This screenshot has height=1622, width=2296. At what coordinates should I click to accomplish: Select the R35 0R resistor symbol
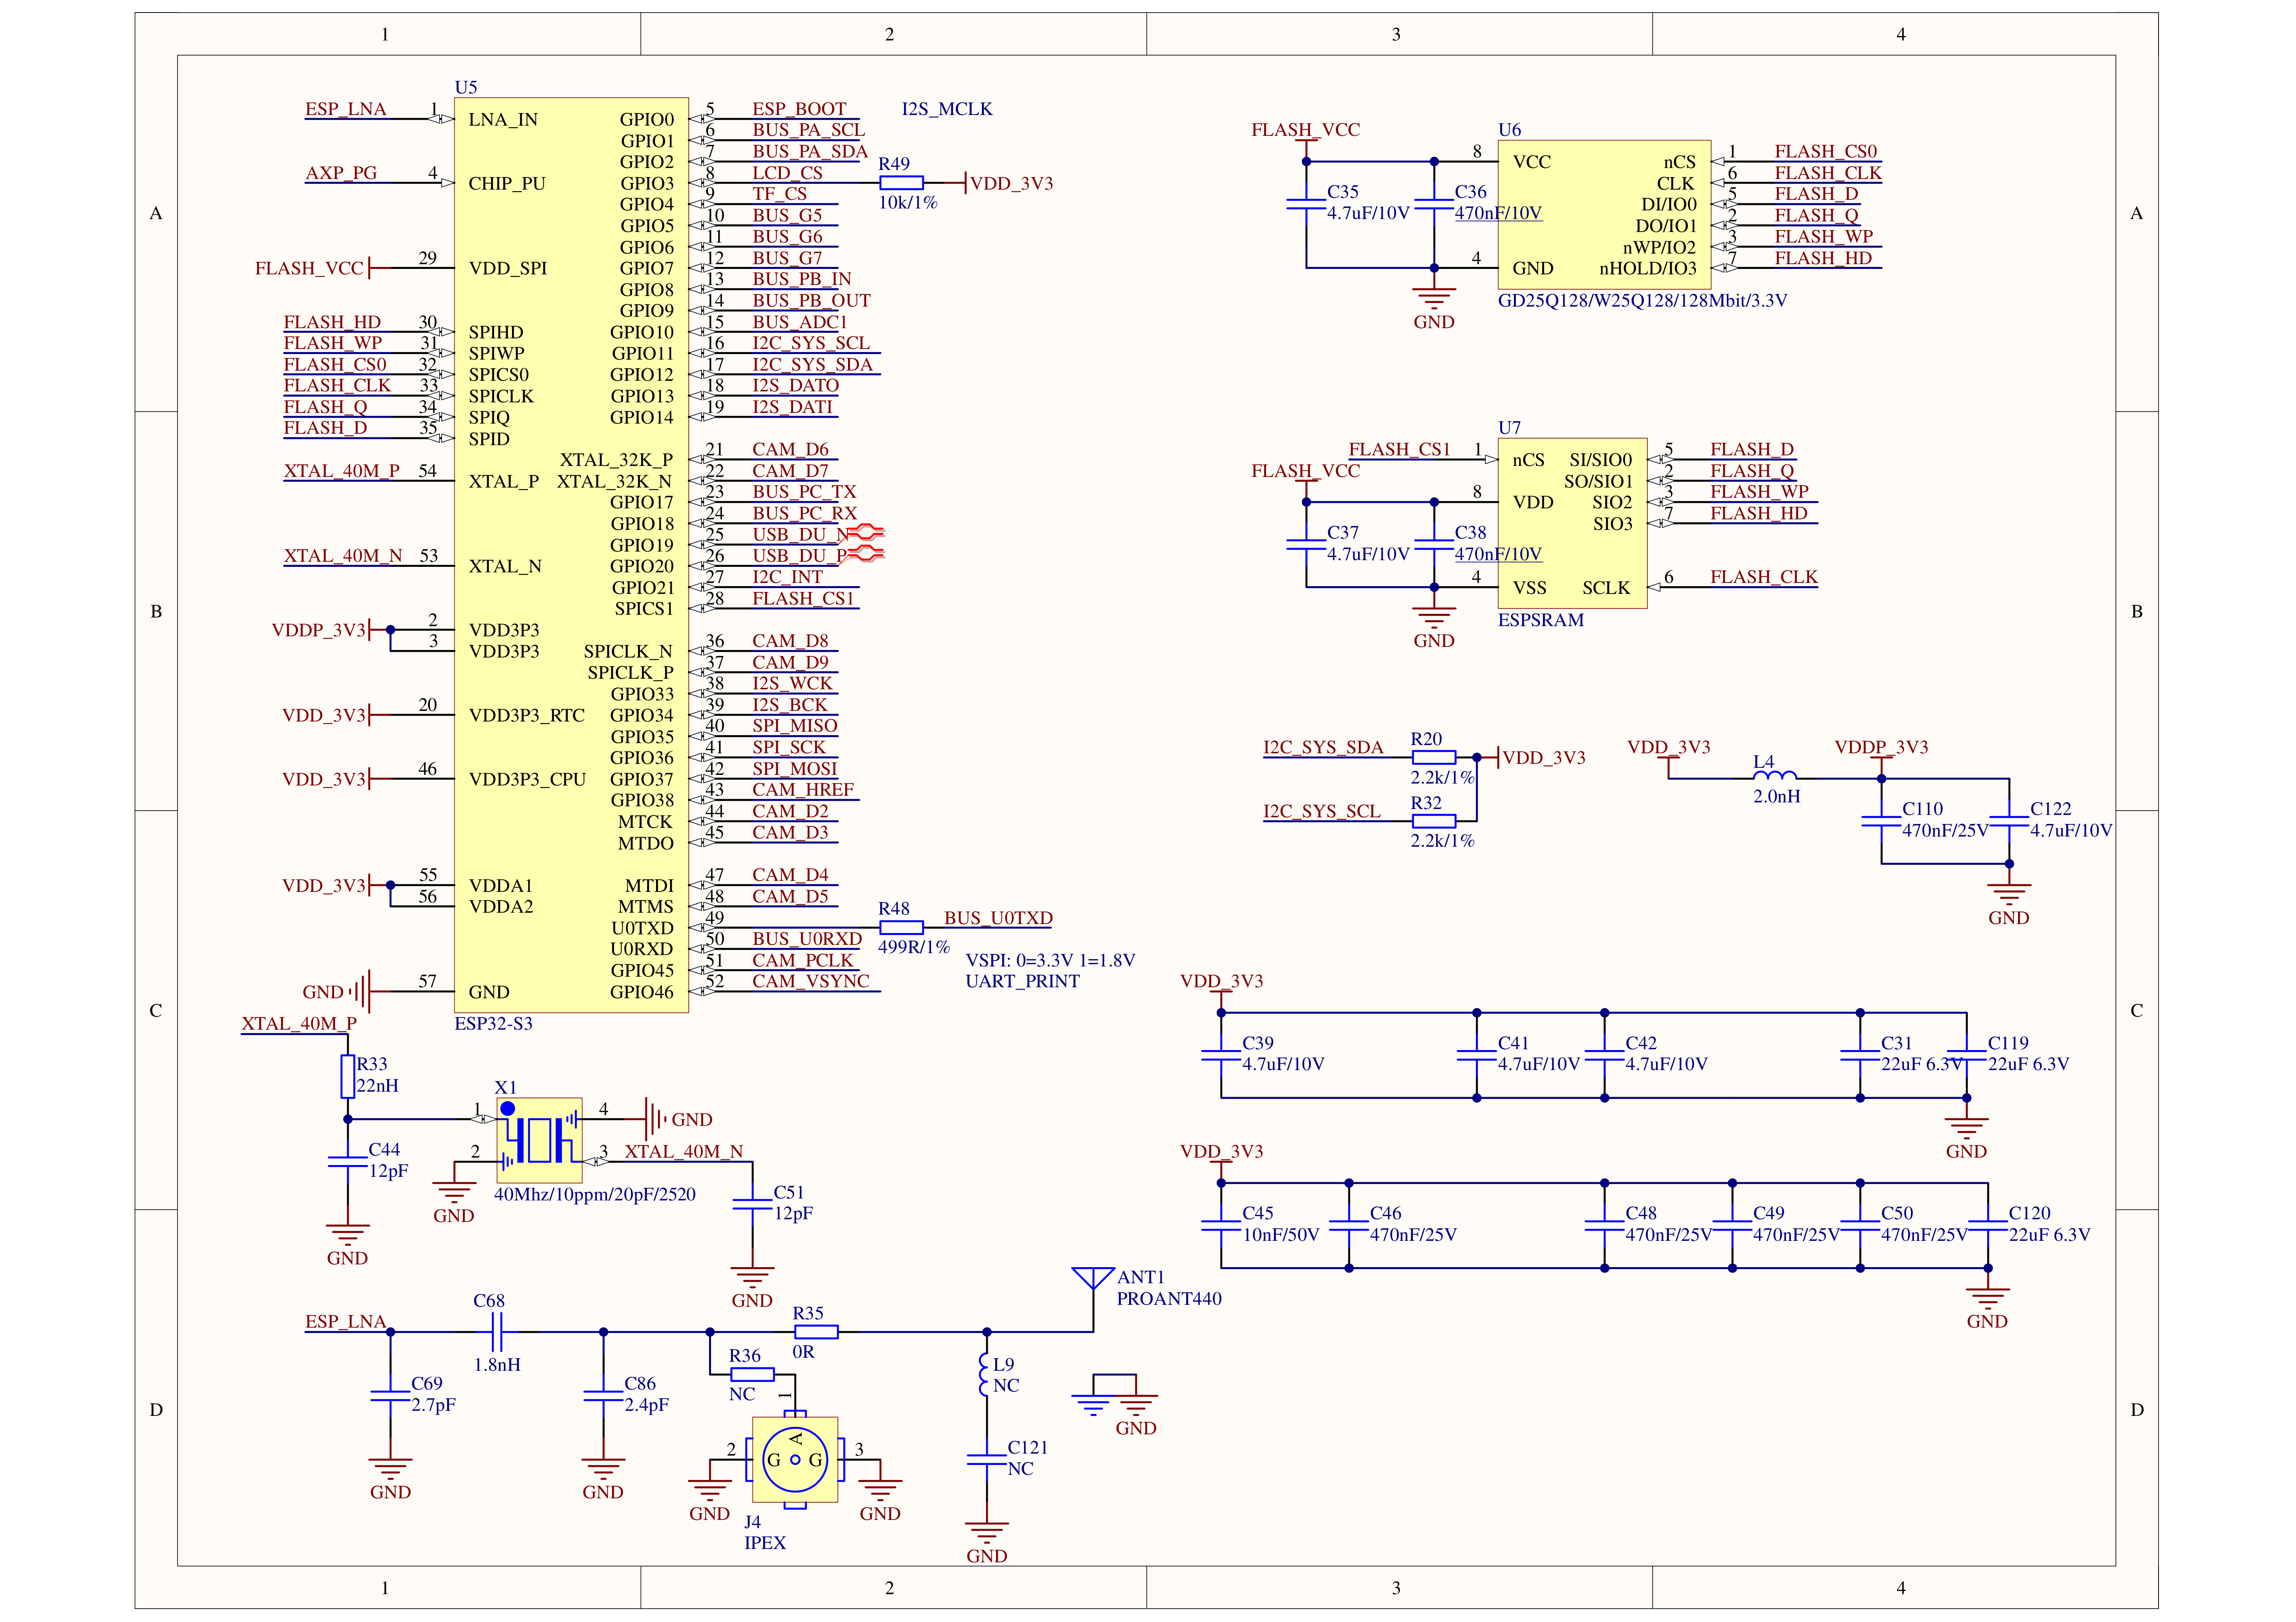(x=816, y=1332)
